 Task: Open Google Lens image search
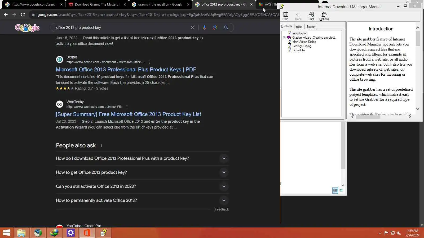tap(215, 28)
